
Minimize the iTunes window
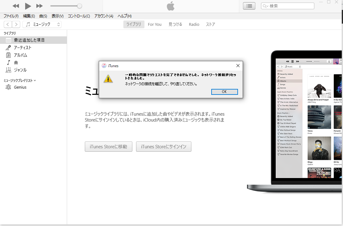point(321,2)
